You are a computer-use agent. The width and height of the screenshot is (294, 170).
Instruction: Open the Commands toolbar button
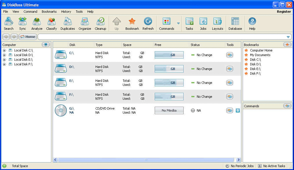[x=167, y=24]
